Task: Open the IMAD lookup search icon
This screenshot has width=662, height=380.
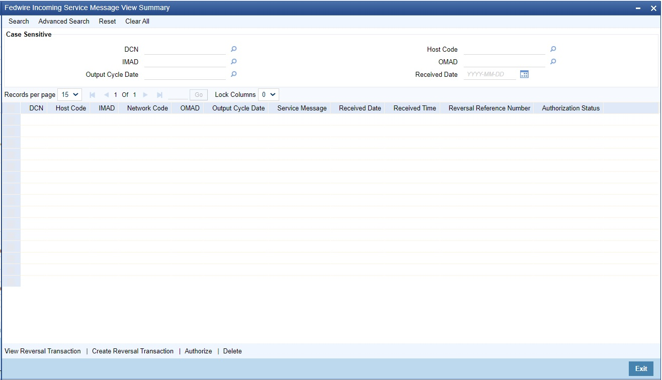Action: pos(233,62)
